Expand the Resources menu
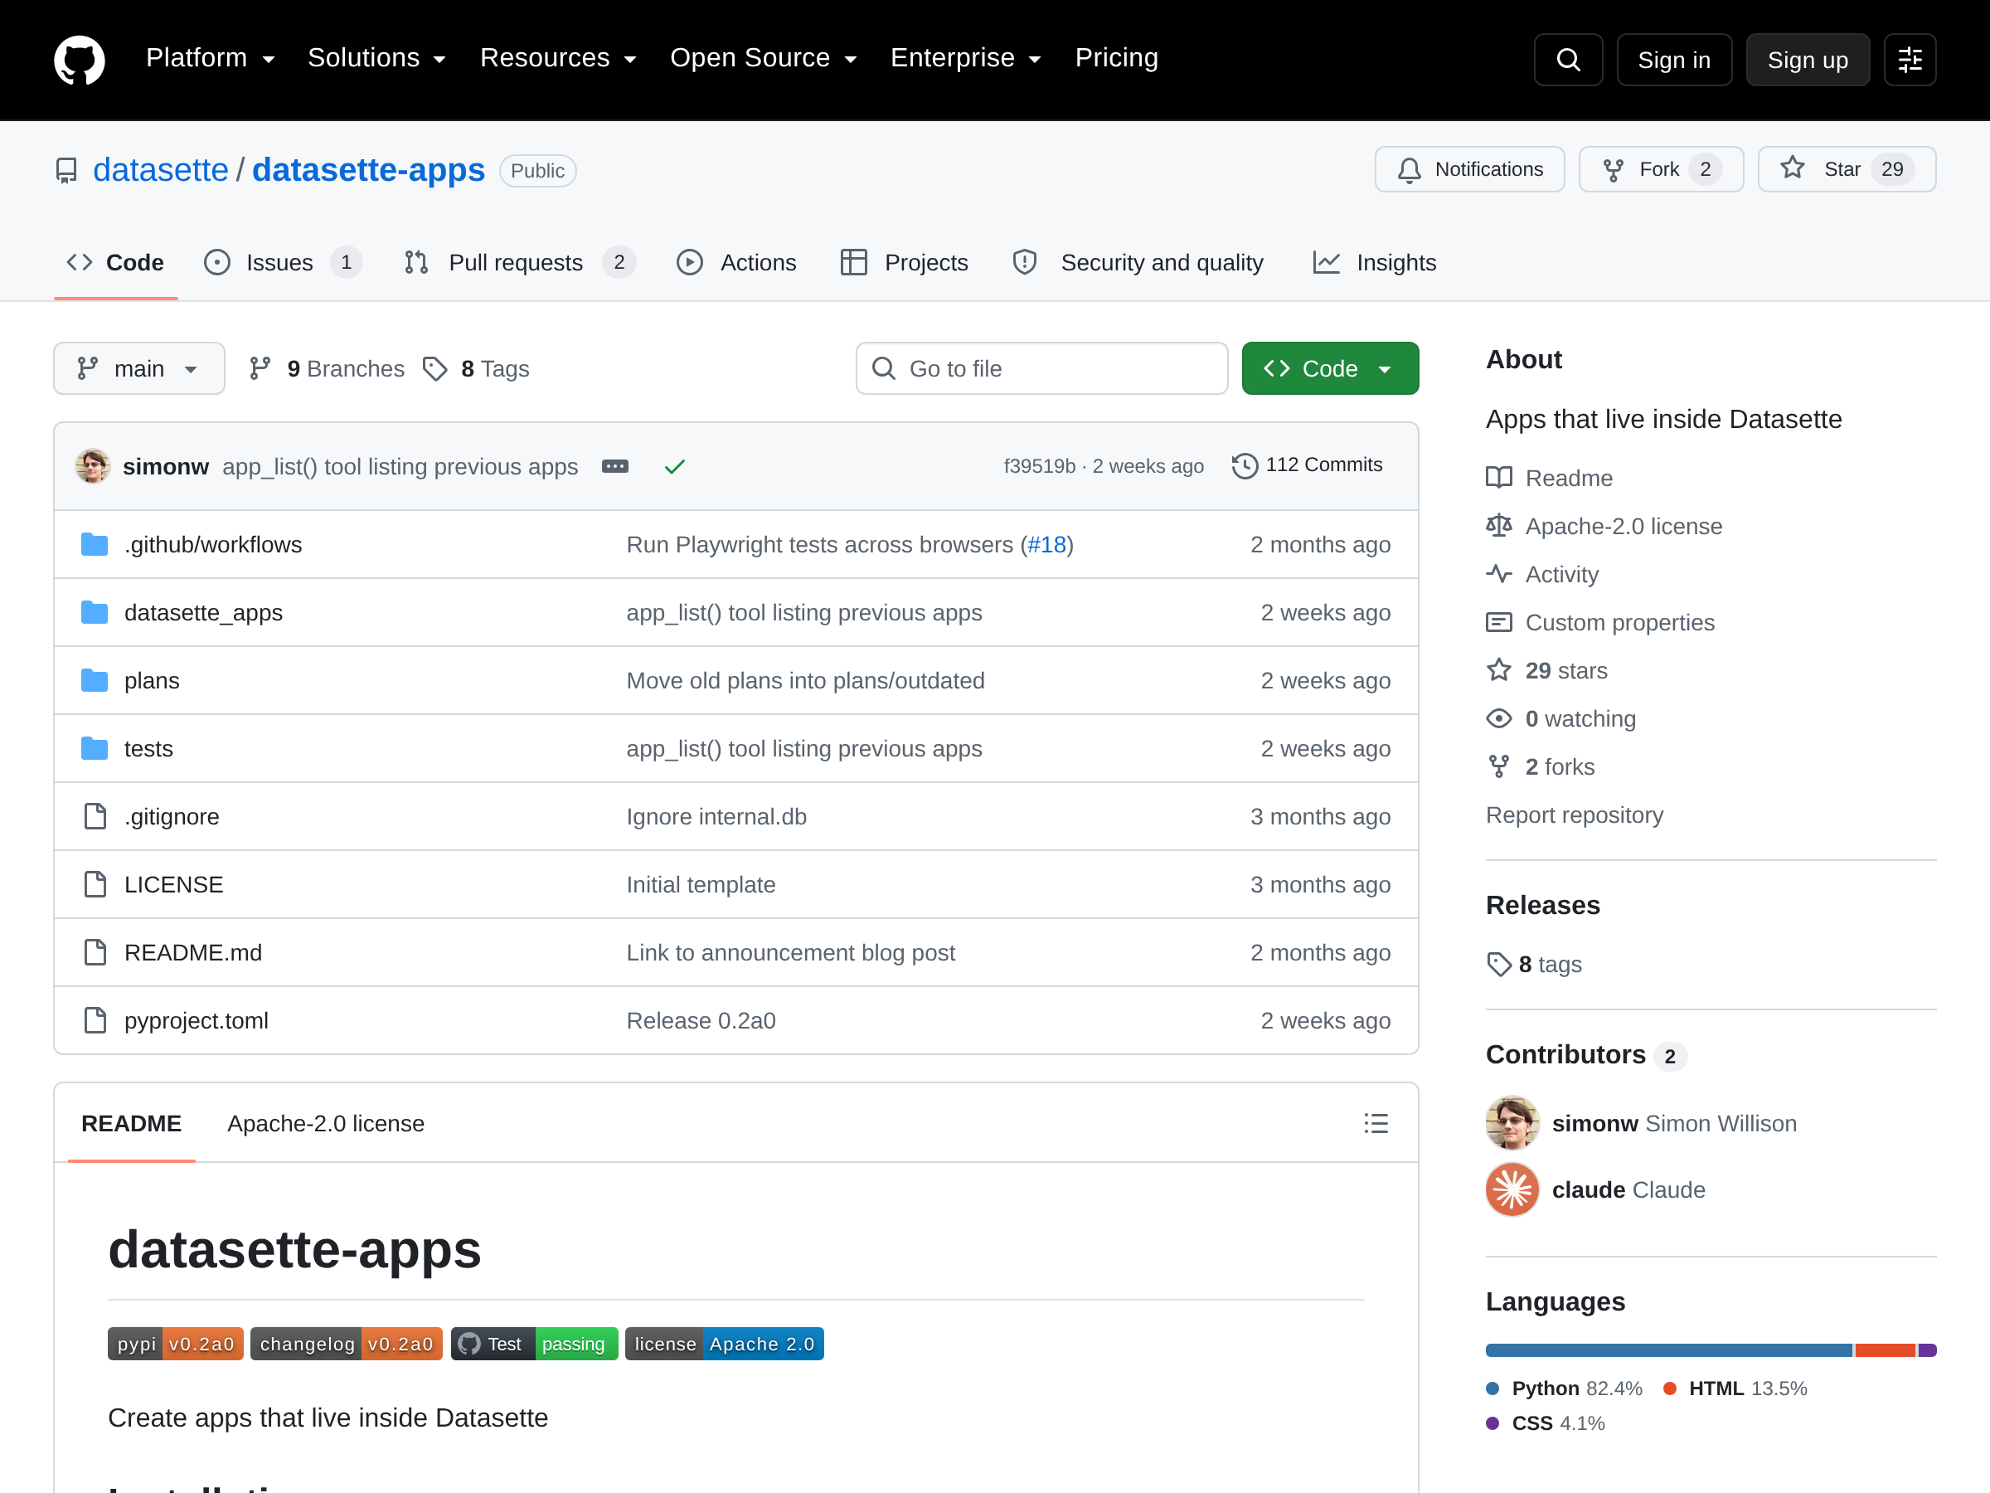Viewport: 1990px width, 1493px height. [558, 59]
